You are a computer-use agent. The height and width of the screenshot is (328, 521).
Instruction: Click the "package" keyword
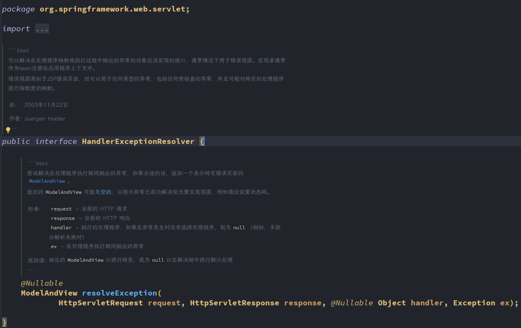(x=18, y=9)
